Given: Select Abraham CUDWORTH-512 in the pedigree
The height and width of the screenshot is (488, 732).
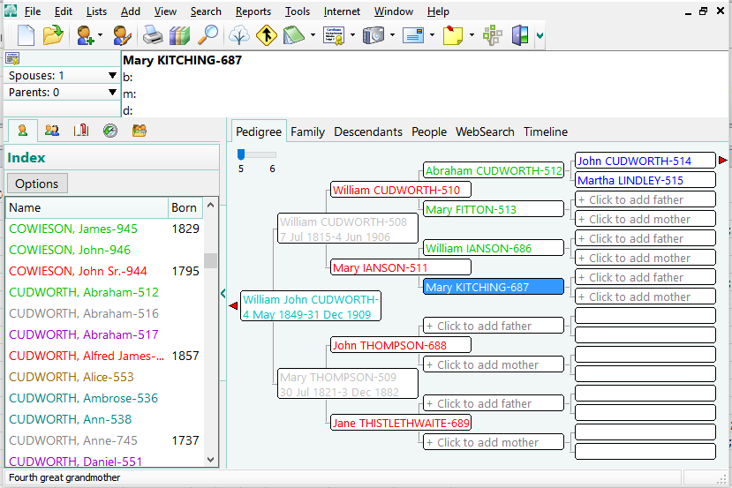Looking at the screenshot, I should (494, 170).
